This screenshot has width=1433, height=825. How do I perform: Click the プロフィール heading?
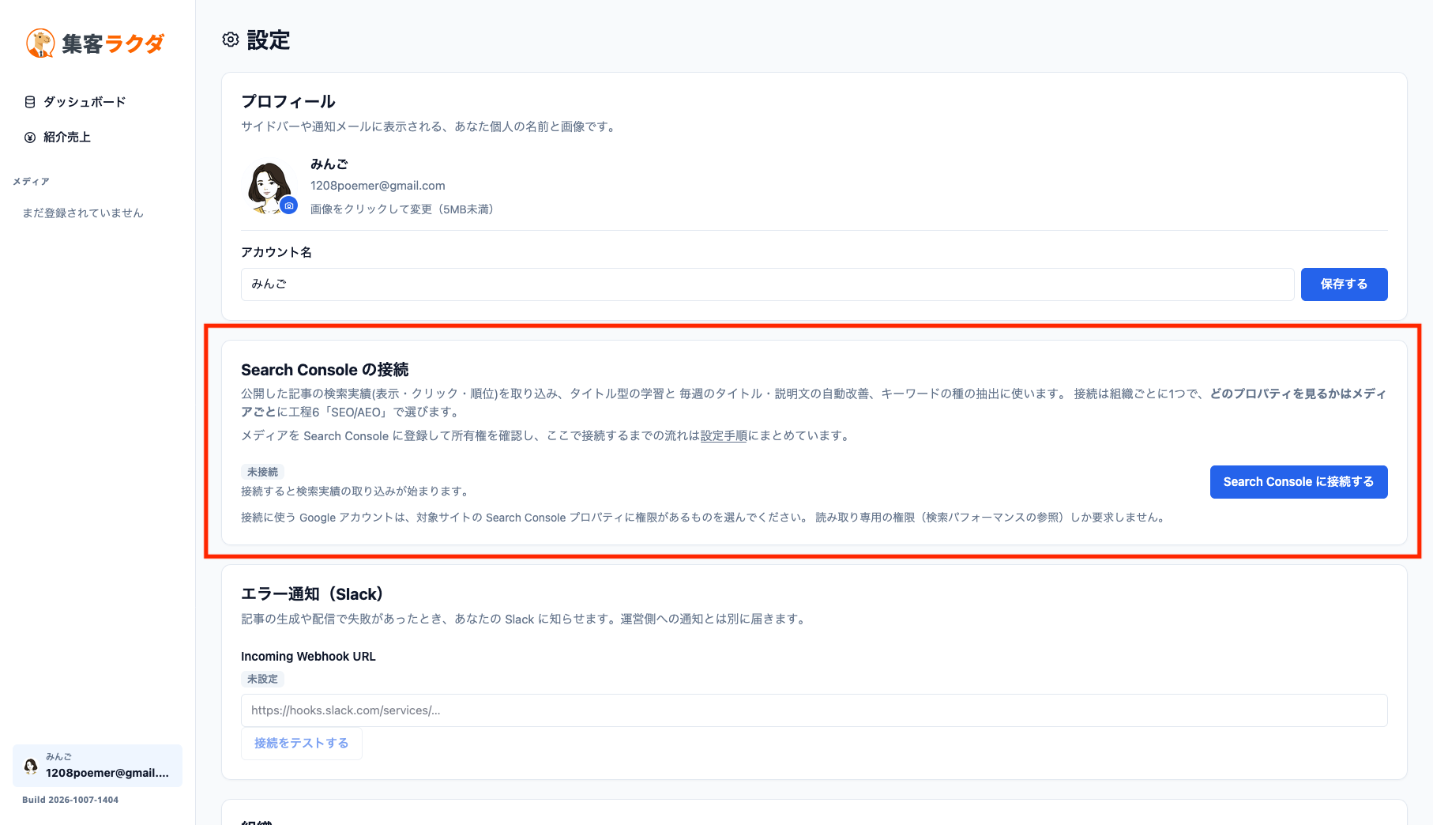pos(288,102)
